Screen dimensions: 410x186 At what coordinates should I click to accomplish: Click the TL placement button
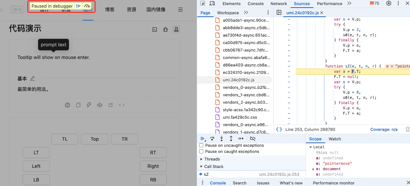[x=65, y=139]
